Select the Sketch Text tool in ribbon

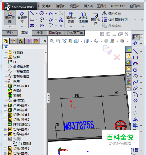61,20
